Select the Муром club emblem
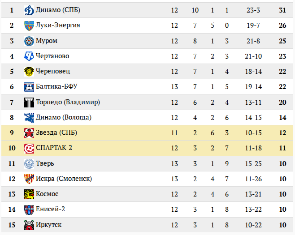This screenshot has width=295, height=235. tap(29, 41)
